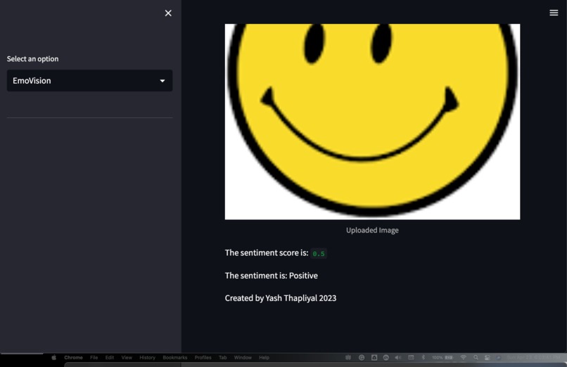Open the Edit menu
567x367 pixels.
[110, 358]
